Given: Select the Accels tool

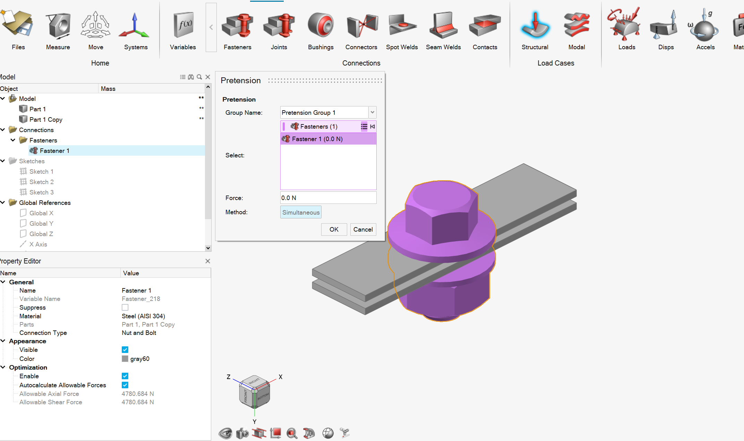Looking at the screenshot, I should 704,25.
